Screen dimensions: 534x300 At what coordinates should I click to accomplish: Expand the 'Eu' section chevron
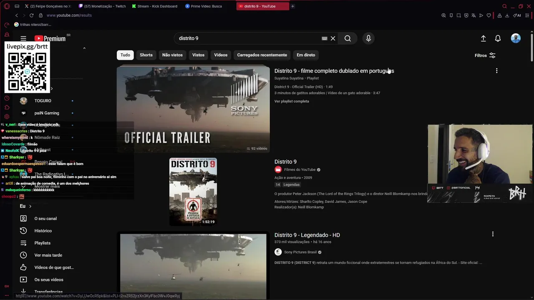tap(30, 206)
